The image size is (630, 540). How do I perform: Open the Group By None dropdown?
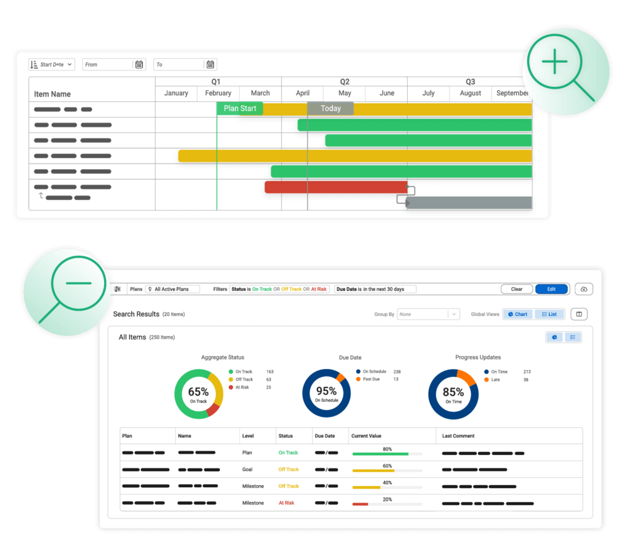tap(428, 314)
